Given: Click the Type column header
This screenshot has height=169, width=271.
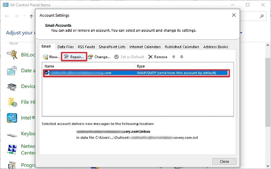Looking at the screenshot, I should pos(181,66).
